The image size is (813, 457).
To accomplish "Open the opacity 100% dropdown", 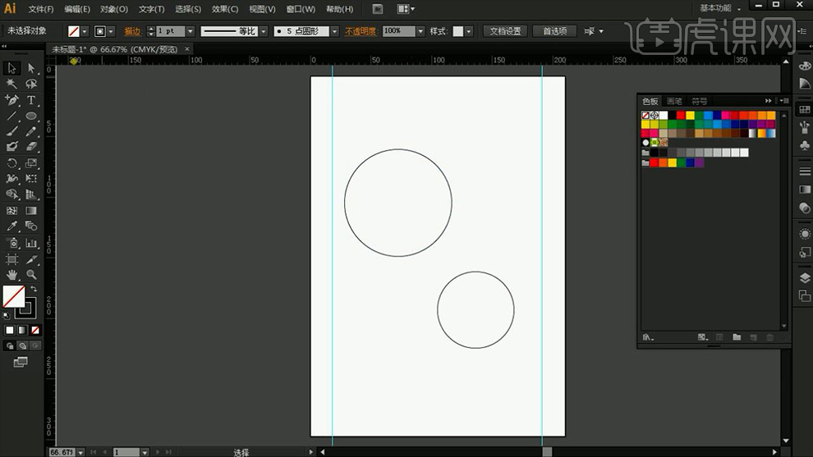I will 420,31.
